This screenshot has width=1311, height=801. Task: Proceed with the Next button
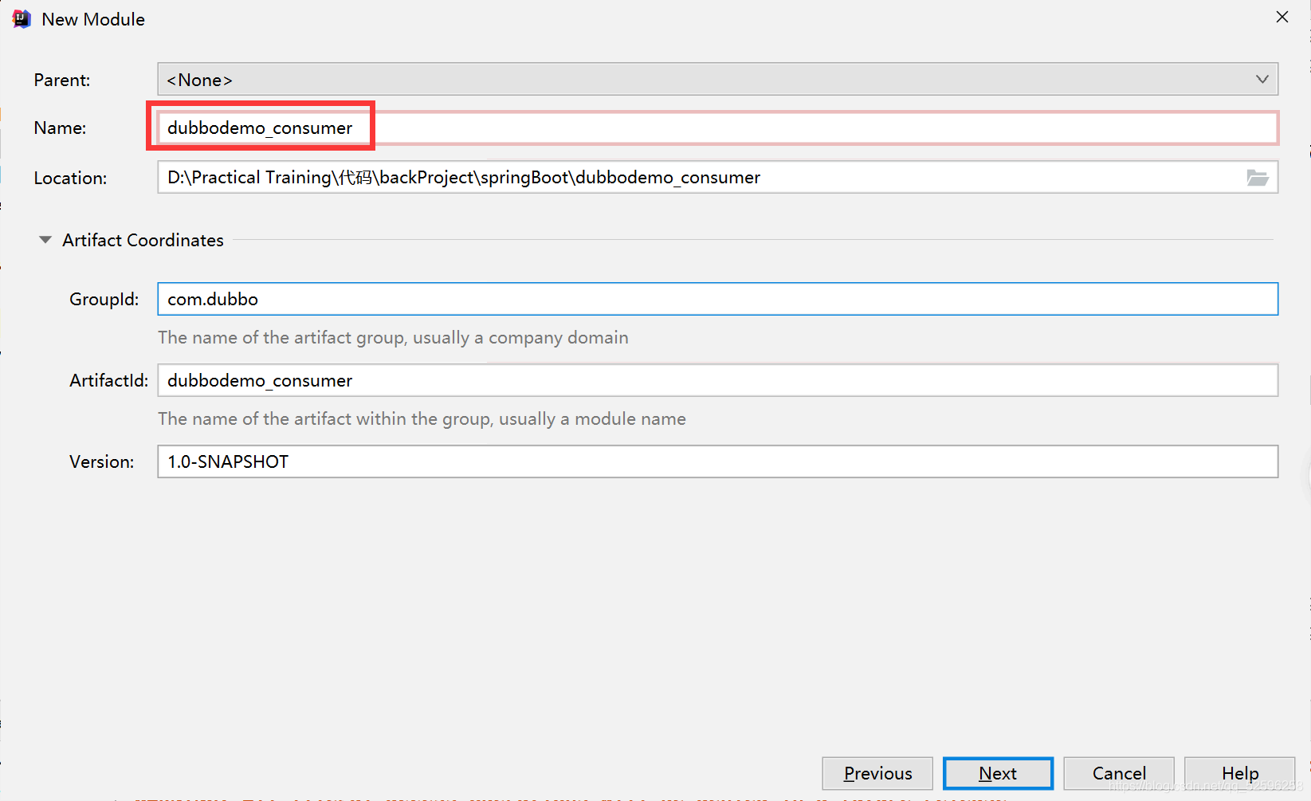(x=998, y=773)
